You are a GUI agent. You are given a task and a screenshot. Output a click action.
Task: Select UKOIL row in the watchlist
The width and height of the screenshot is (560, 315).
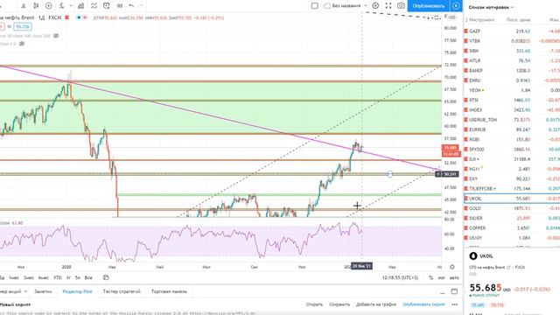512,199
